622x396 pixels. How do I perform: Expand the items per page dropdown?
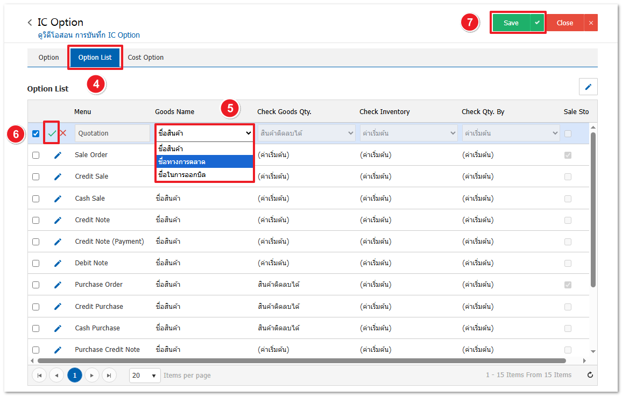tap(145, 375)
